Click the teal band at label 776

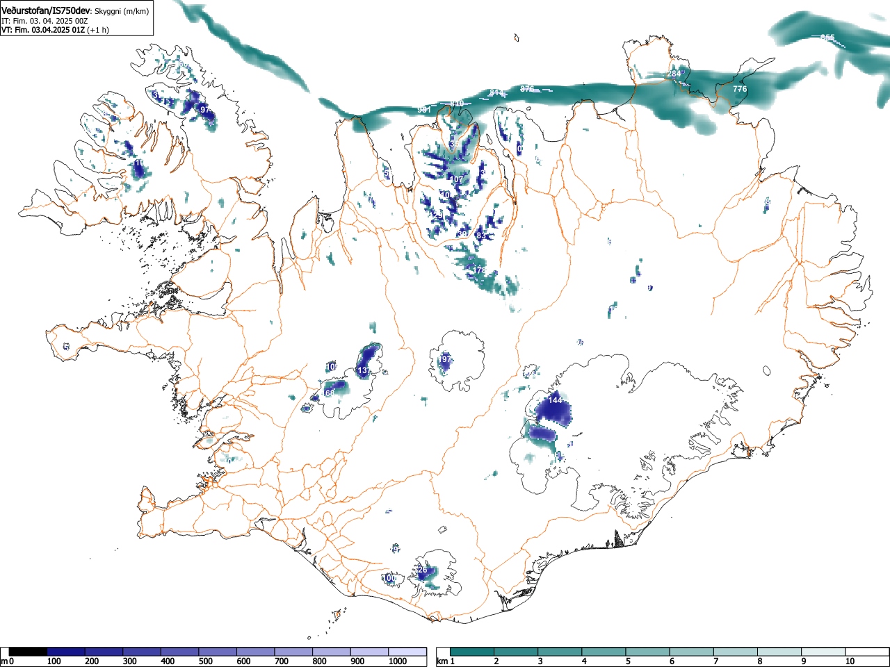point(740,90)
